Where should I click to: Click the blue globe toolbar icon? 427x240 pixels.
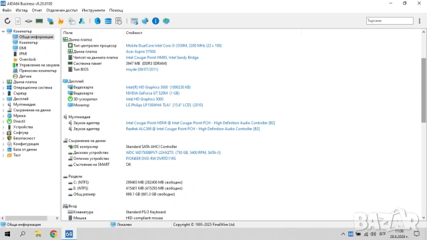[97, 21]
